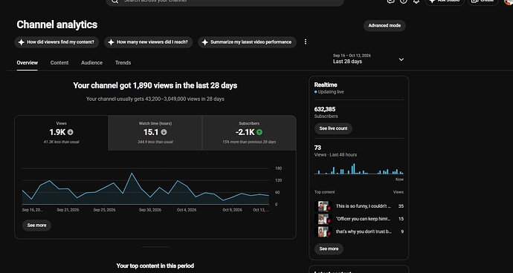Choose 'Summarize my latest video performance' chip
Image resolution: width=513 pixels, height=273 pixels.
247,42
